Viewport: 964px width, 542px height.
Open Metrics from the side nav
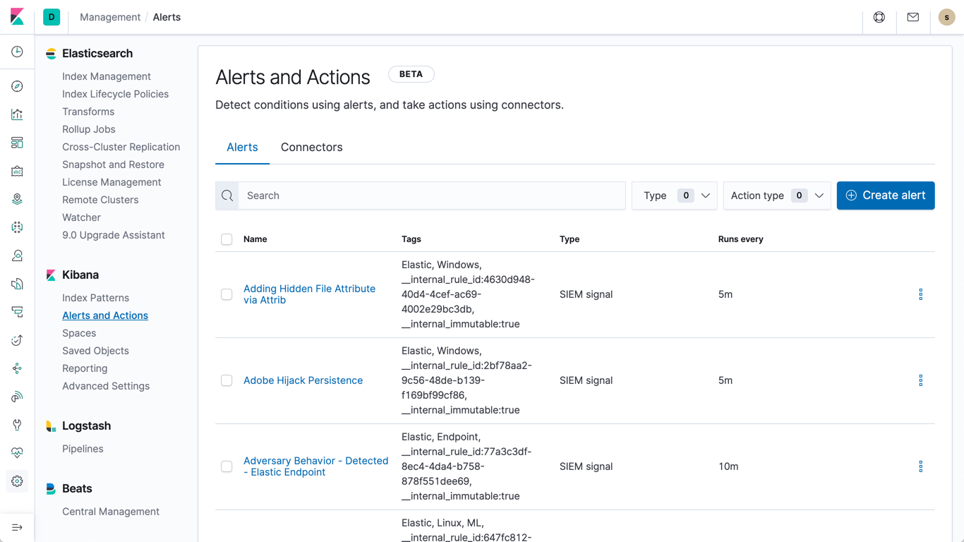(x=17, y=255)
